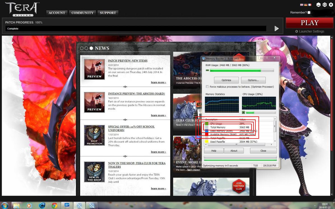Click the Memory Statistics graph
This screenshot has height=209, width=335.
click(x=222, y=105)
